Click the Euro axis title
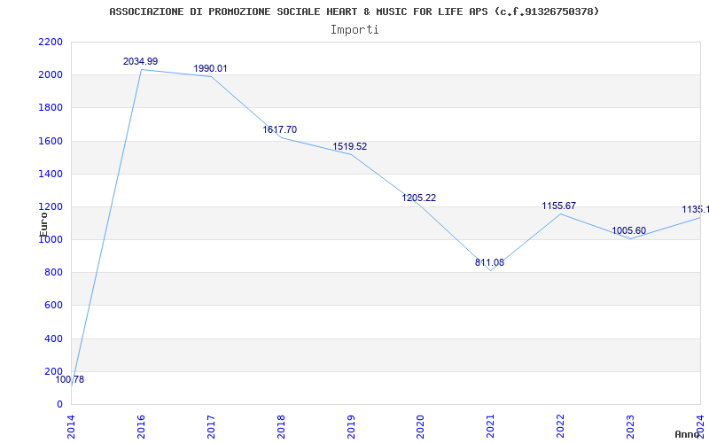The image size is (709, 443). [43, 224]
